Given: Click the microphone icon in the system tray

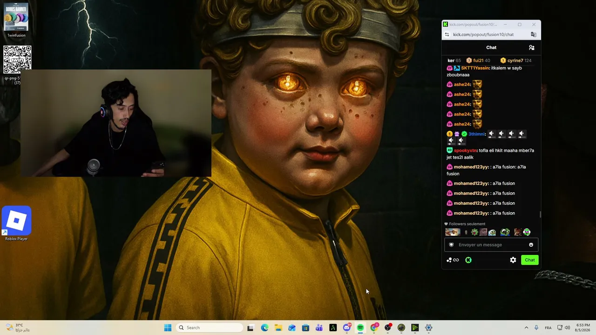Looking at the screenshot, I should (536, 328).
